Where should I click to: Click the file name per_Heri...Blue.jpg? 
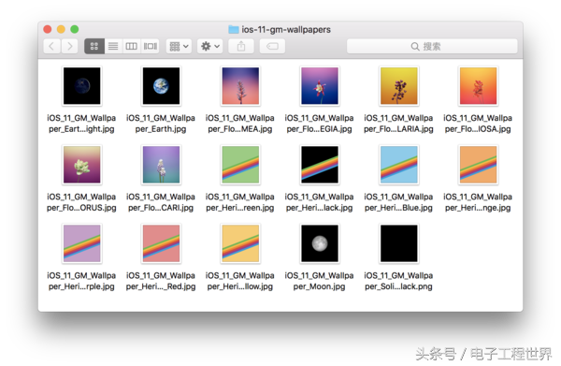coord(398,202)
